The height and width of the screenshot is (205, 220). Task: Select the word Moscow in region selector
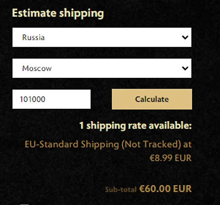point(37,68)
